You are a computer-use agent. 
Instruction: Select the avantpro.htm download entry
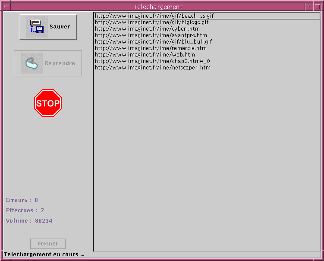pos(151,35)
